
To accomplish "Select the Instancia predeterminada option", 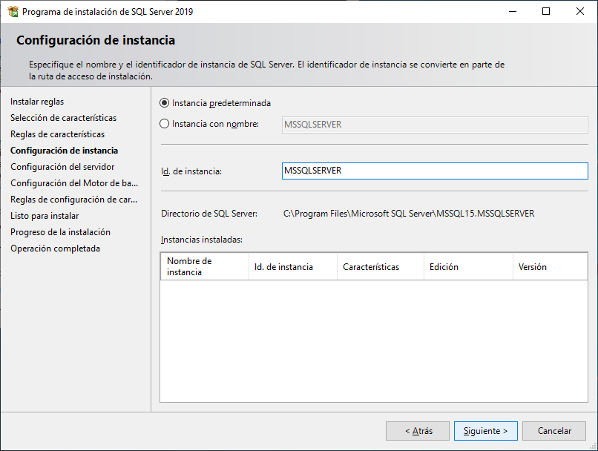I will 165,103.
